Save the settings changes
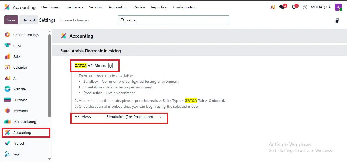Image resolution: width=347 pixels, height=162 pixels. click(11, 20)
